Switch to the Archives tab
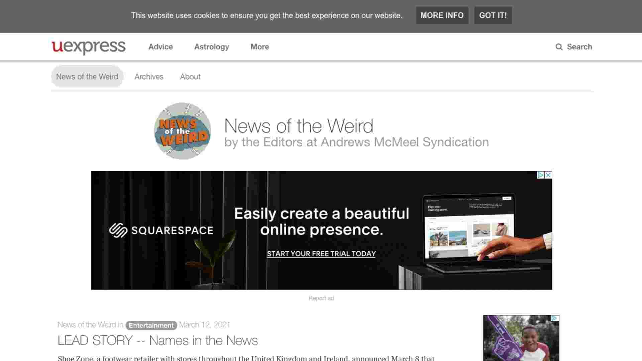This screenshot has height=361, width=642. tap(149, 77)
